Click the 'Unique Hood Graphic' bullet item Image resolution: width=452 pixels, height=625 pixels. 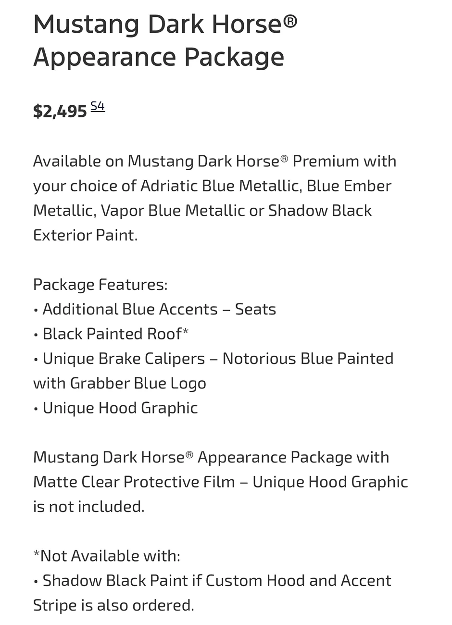115,408
